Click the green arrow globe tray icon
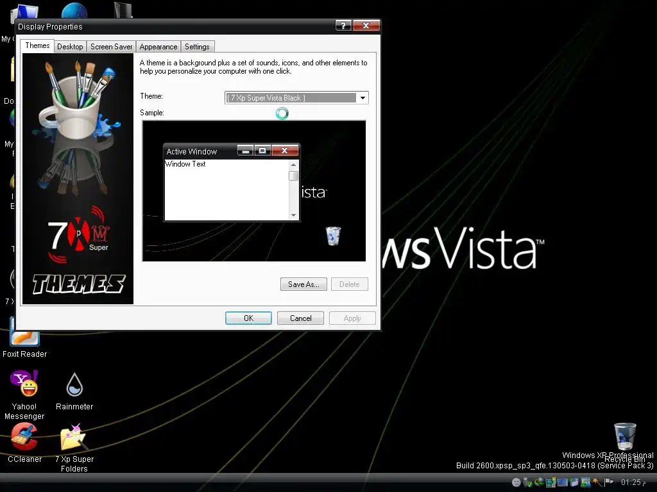The image size is (657, 492). point(539,482)
